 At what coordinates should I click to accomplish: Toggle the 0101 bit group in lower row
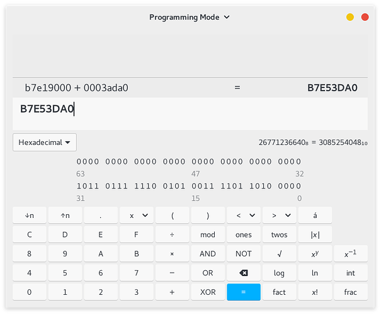coord(174,186)
